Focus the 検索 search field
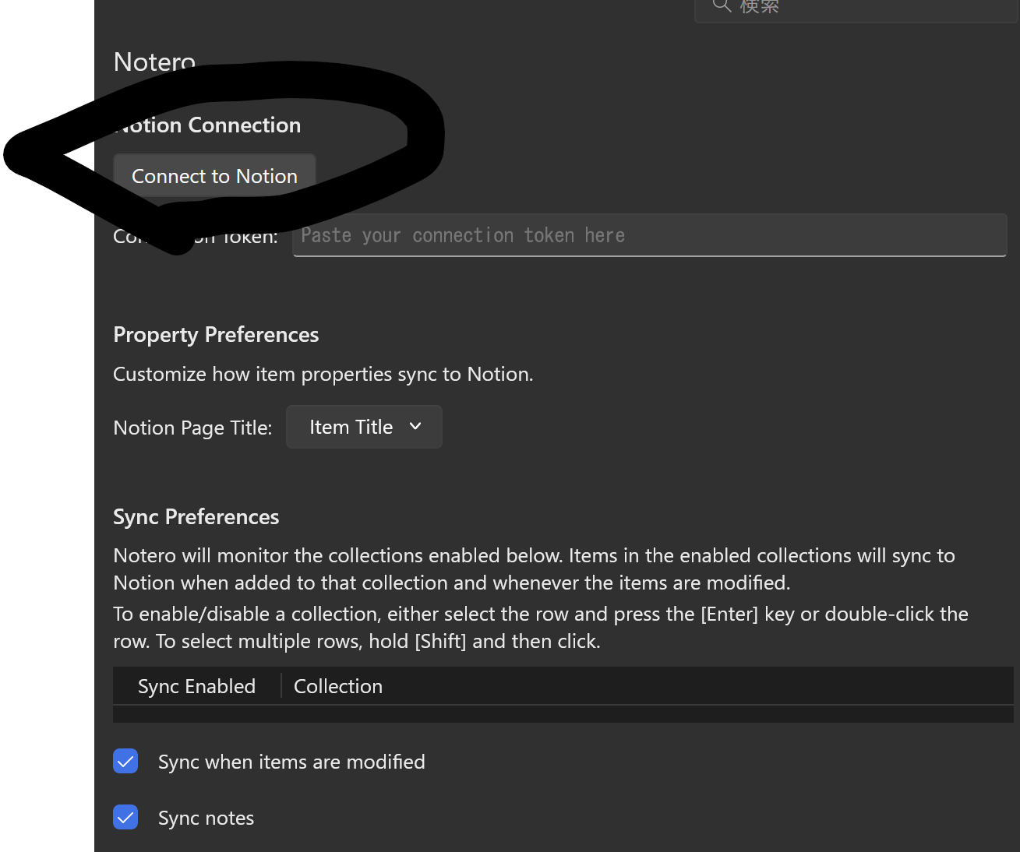The image size is (1020, 852). coord(857,8)
